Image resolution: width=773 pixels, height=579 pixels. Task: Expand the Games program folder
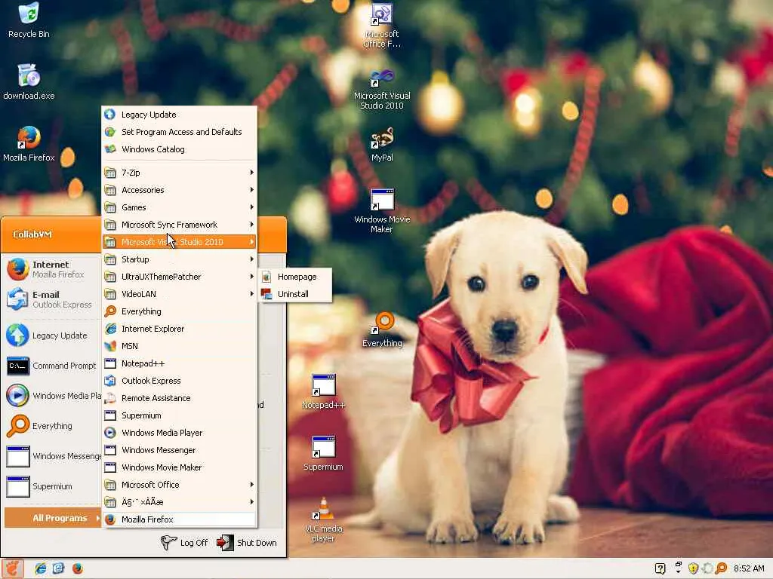[180, 207]
